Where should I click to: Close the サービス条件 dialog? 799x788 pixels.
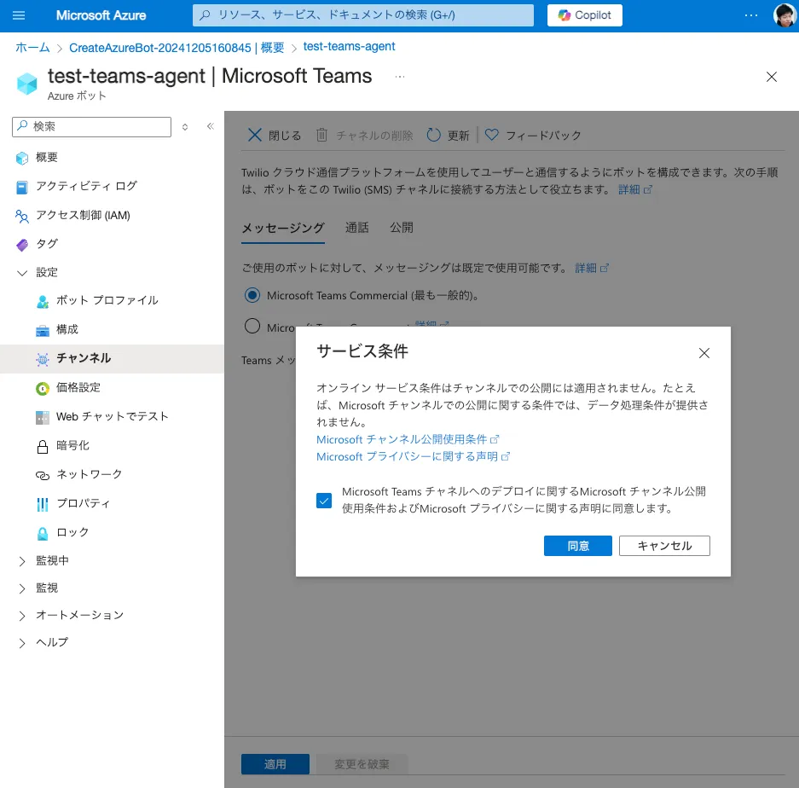point(703,353)
